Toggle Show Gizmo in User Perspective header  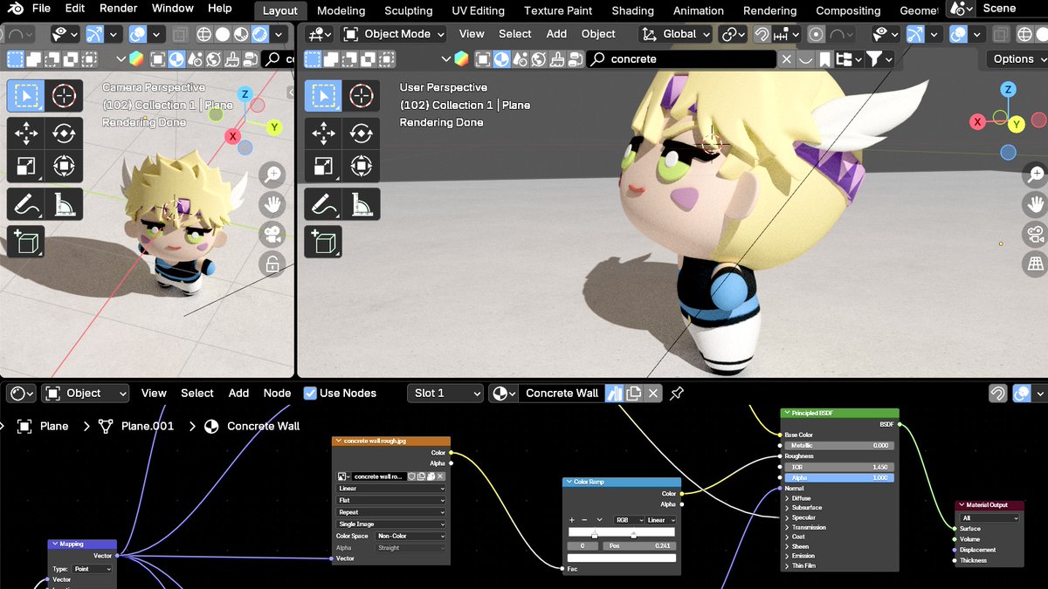coord(915,34)
